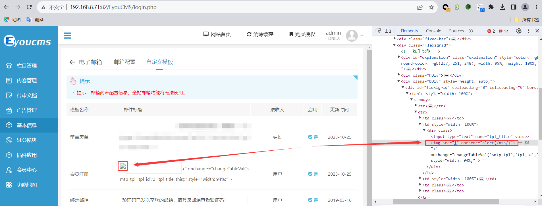This screenshot has height=206, width=542.
Task: Reload the page with refresh icon
Action: click(x=29, y=7)
